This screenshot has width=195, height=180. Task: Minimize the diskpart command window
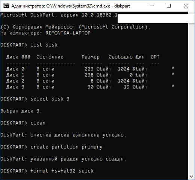point(152,6)
